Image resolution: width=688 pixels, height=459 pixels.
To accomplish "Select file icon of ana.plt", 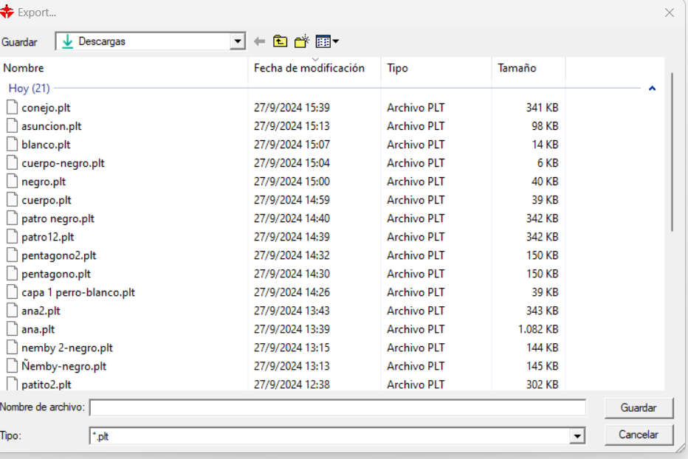I will (13, 328).
